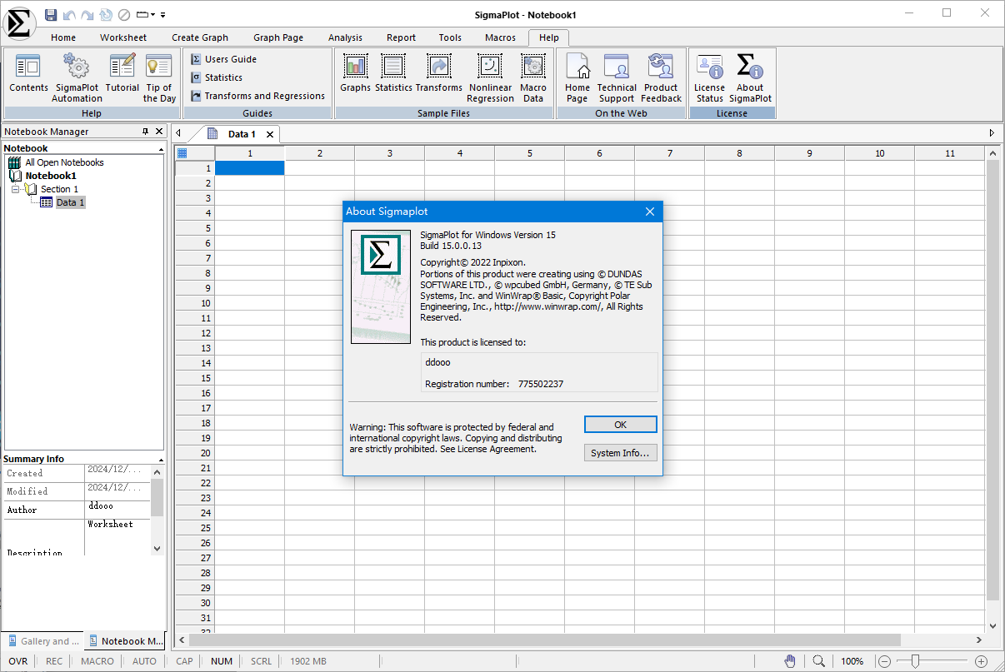Toggle the OVR status bar indicator
This screenshot has width=1005, height=672.
tap(17, 661)
